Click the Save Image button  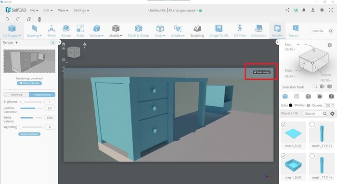click(262, 72)
